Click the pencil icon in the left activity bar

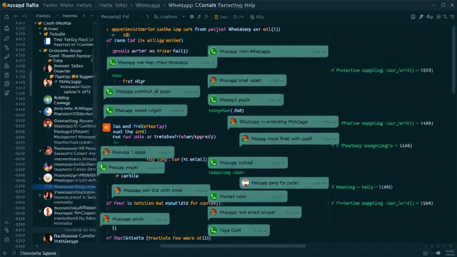7,57
